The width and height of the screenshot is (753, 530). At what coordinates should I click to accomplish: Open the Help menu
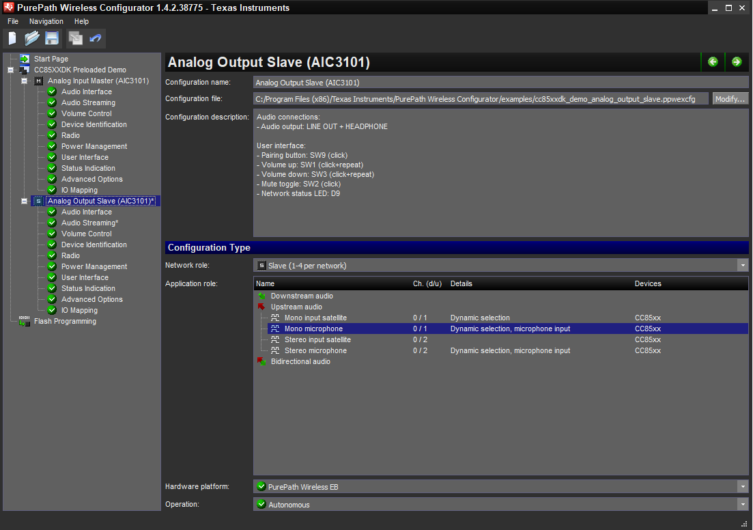pyautogui.click(x=82, y=21)
